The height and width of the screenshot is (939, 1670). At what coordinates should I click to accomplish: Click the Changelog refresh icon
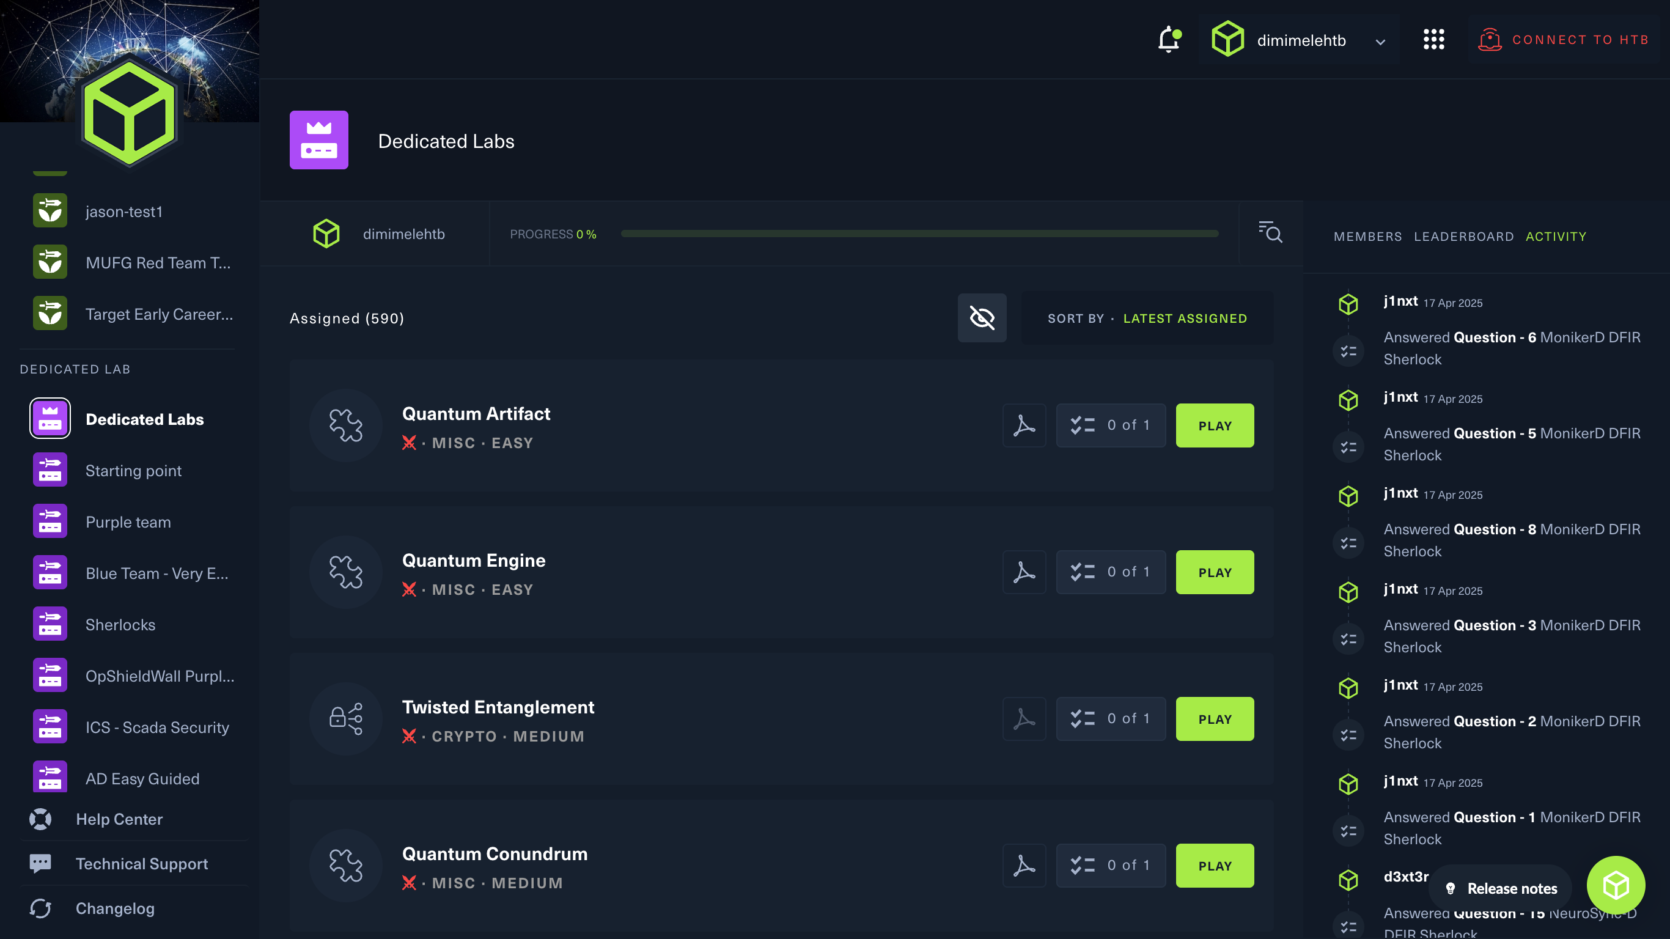coord(40,908)
